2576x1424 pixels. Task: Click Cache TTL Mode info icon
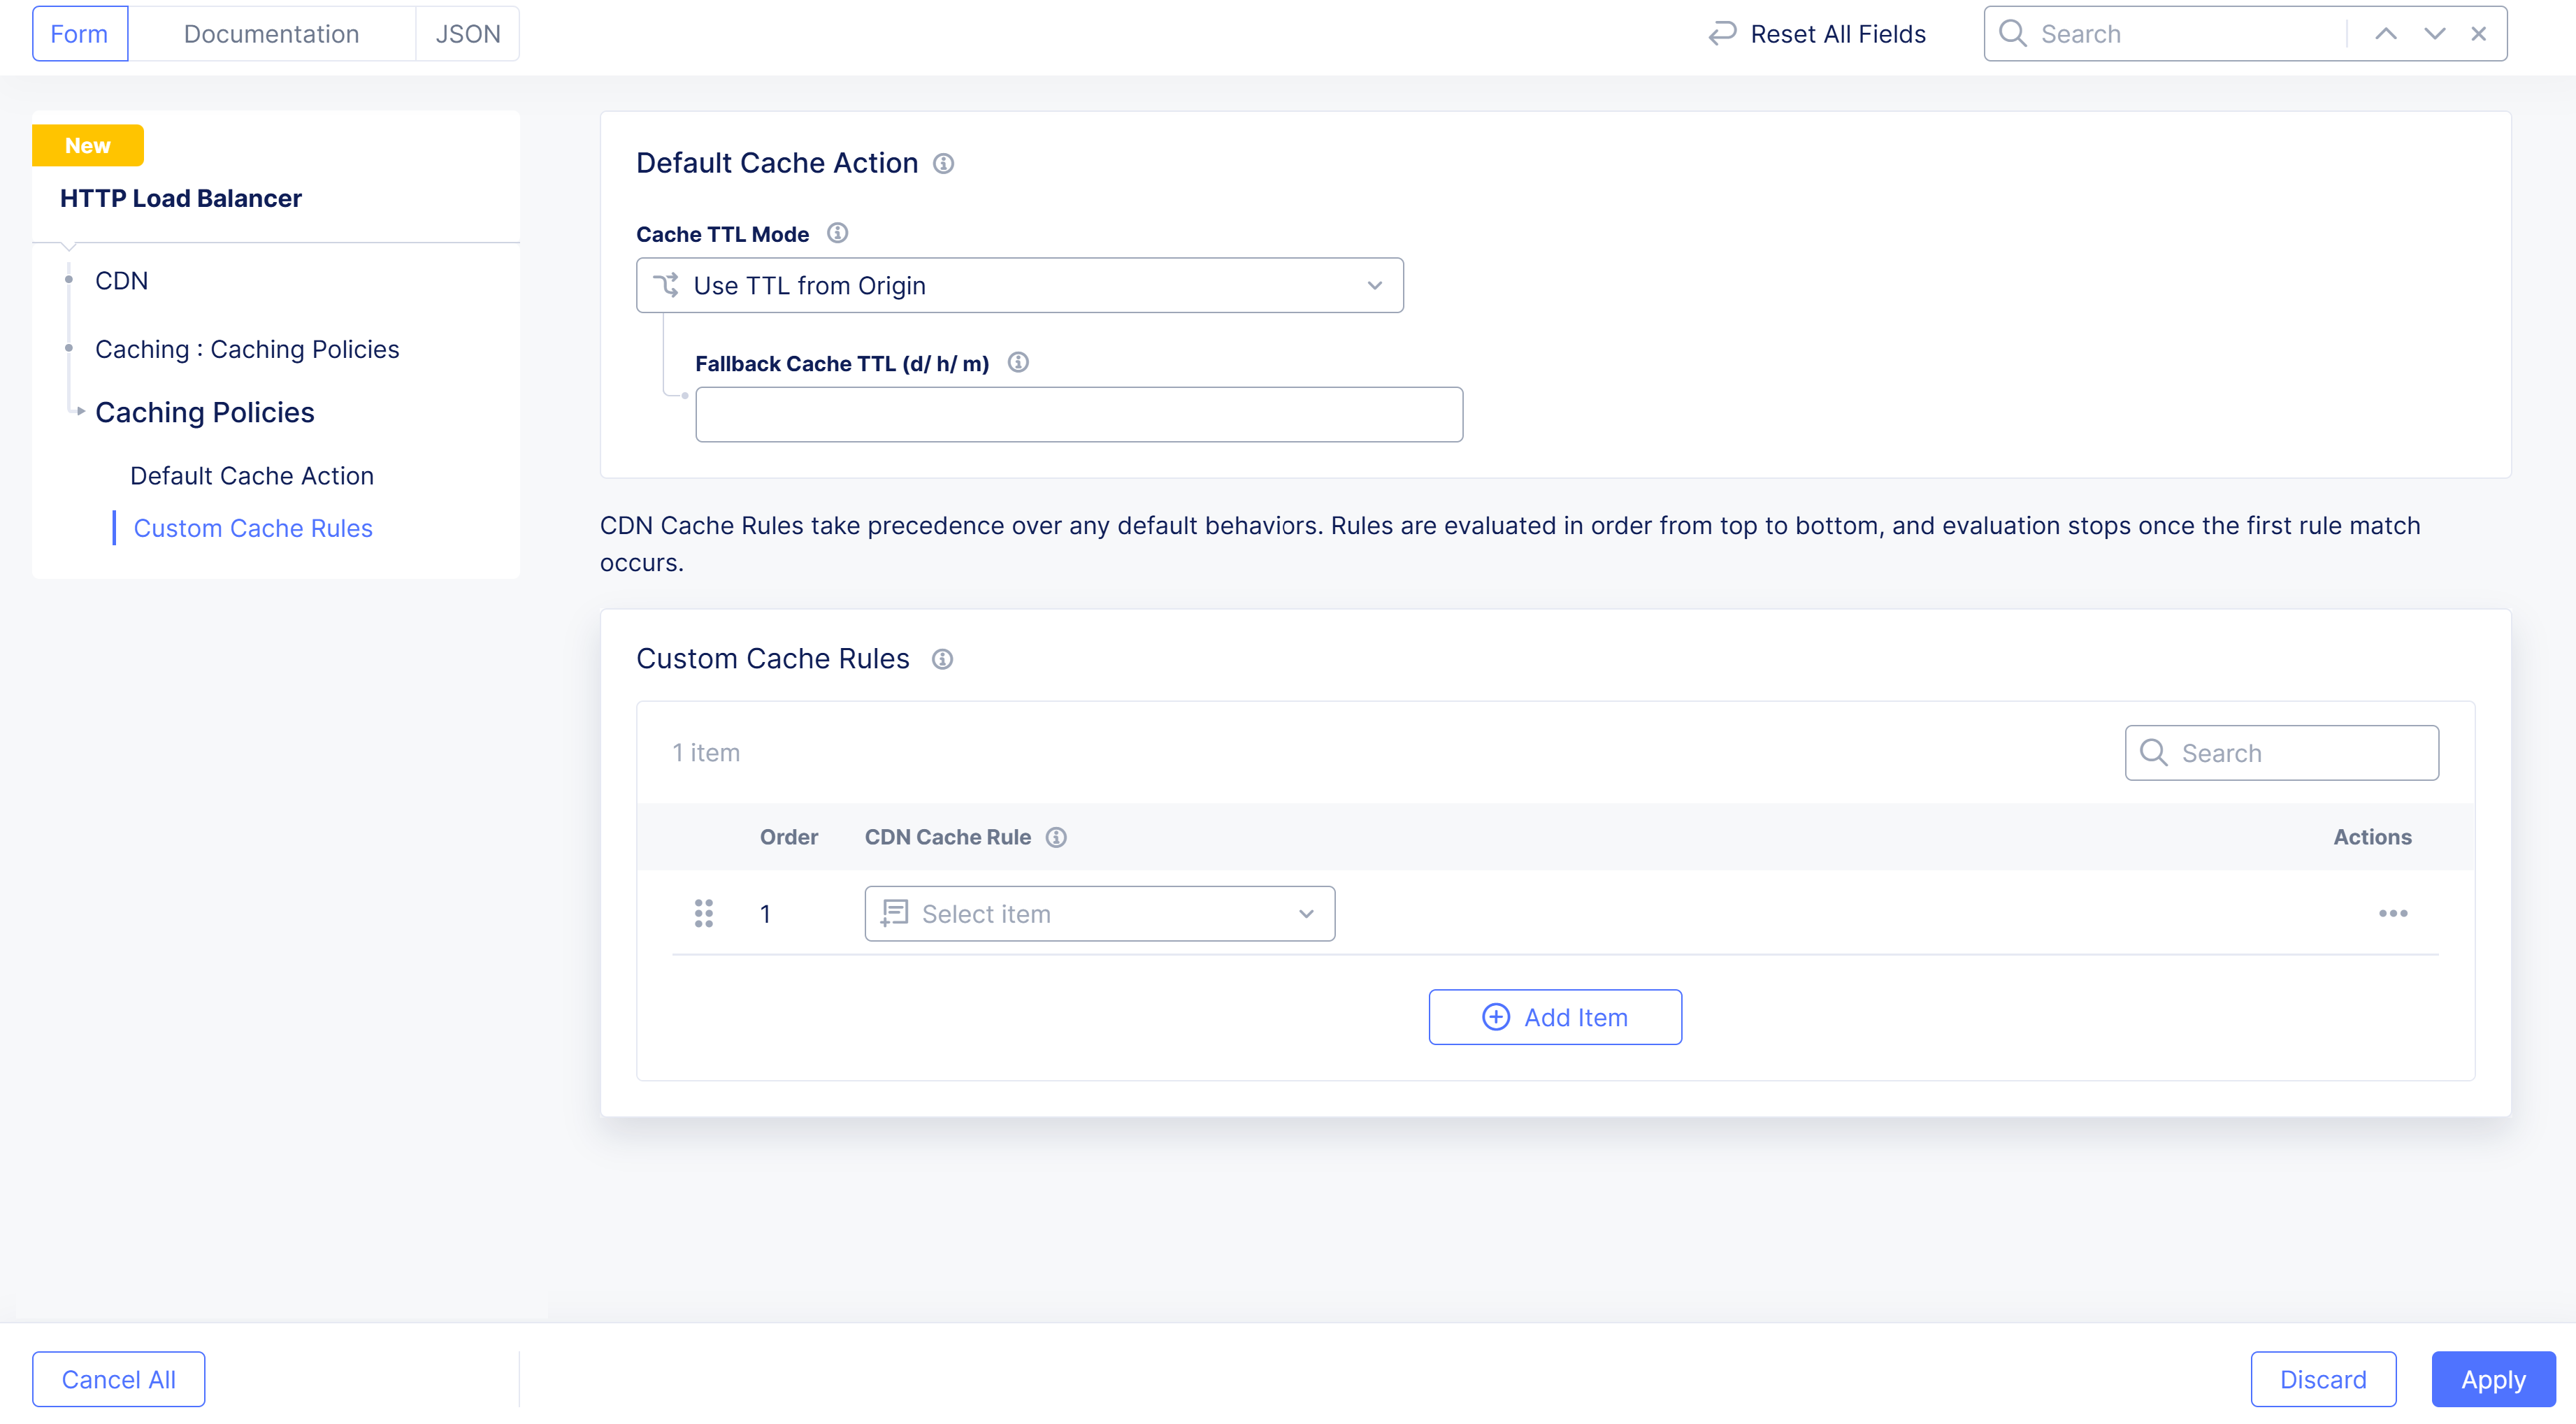point(837,233)
